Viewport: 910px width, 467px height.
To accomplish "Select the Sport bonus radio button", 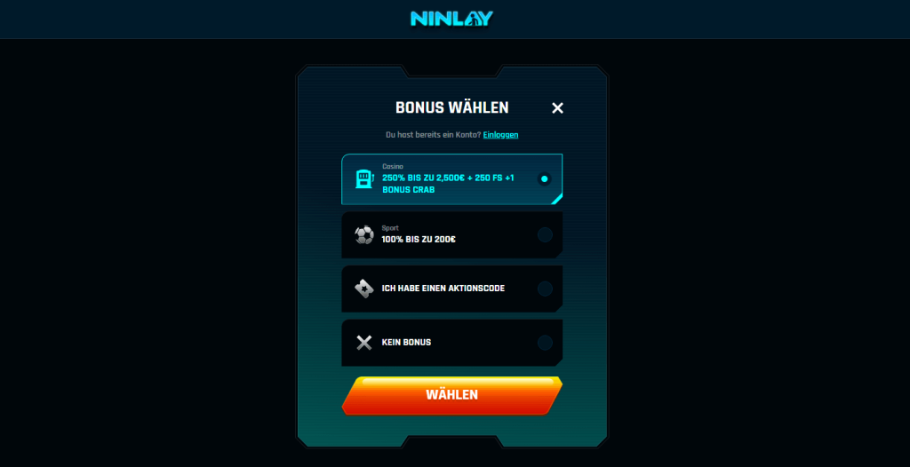I will click(545, 234).
